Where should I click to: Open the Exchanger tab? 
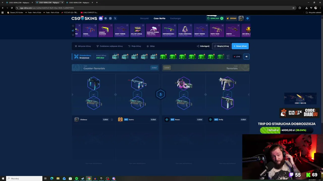pyautogui.click(x=175, y=18)
